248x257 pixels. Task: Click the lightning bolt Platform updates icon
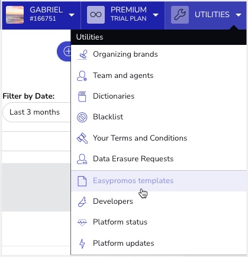tap(82, 243)
